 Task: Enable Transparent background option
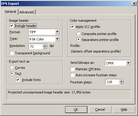tap(12, 53)
